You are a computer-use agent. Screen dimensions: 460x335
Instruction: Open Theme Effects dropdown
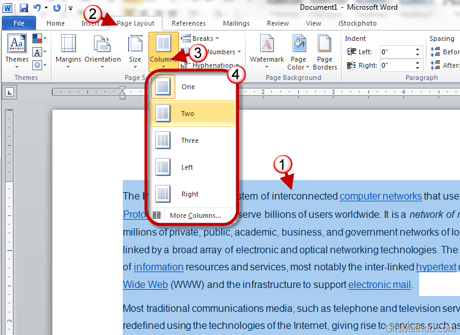[39, 65]
